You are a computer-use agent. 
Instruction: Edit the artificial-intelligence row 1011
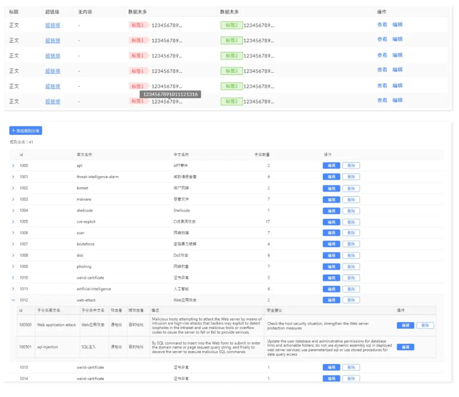click(x=331, y=289)
